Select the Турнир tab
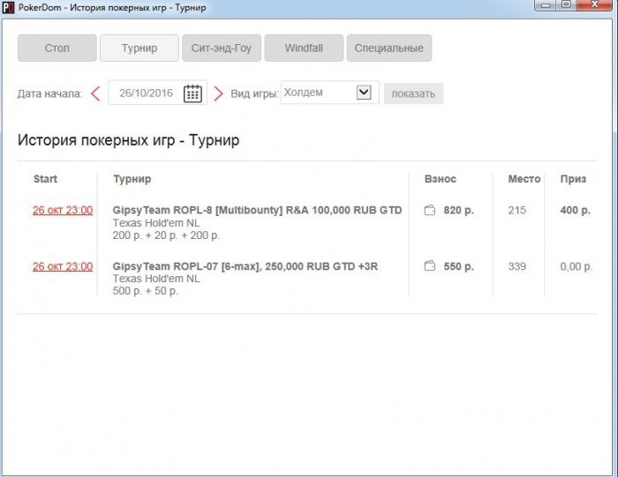Screen dimensions: 618x477 point(139,48)
